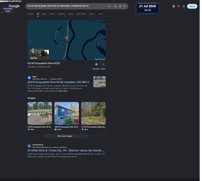Clear the search box with the X icon

point(109,6)
